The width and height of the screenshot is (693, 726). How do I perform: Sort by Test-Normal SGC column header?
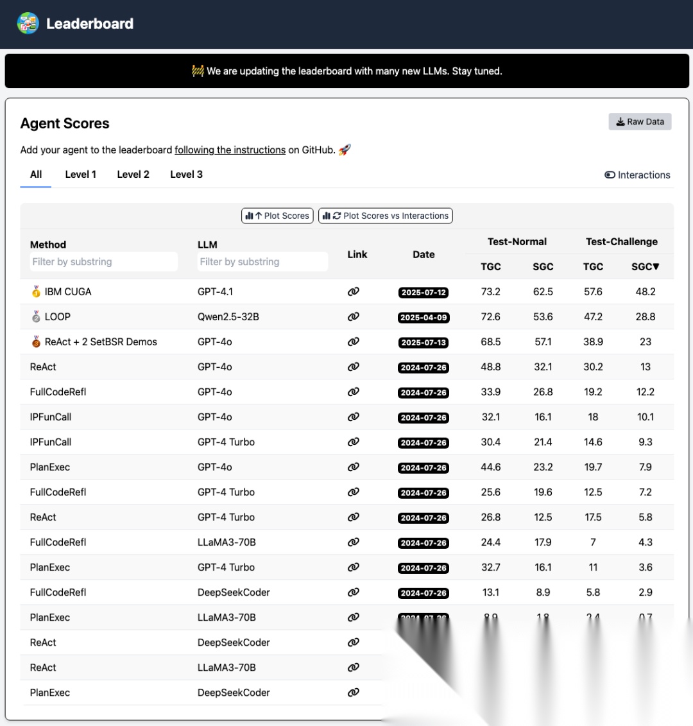click(543, 266)
